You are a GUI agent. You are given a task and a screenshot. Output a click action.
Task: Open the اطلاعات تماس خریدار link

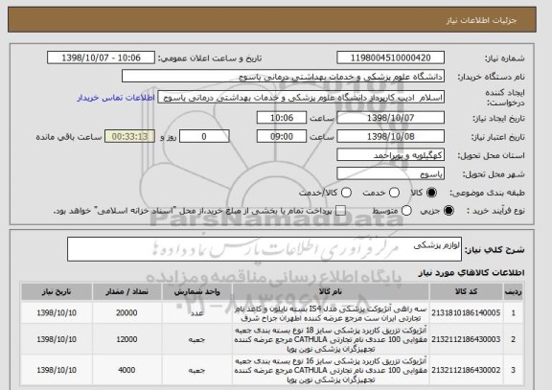[x=116, y=98]
